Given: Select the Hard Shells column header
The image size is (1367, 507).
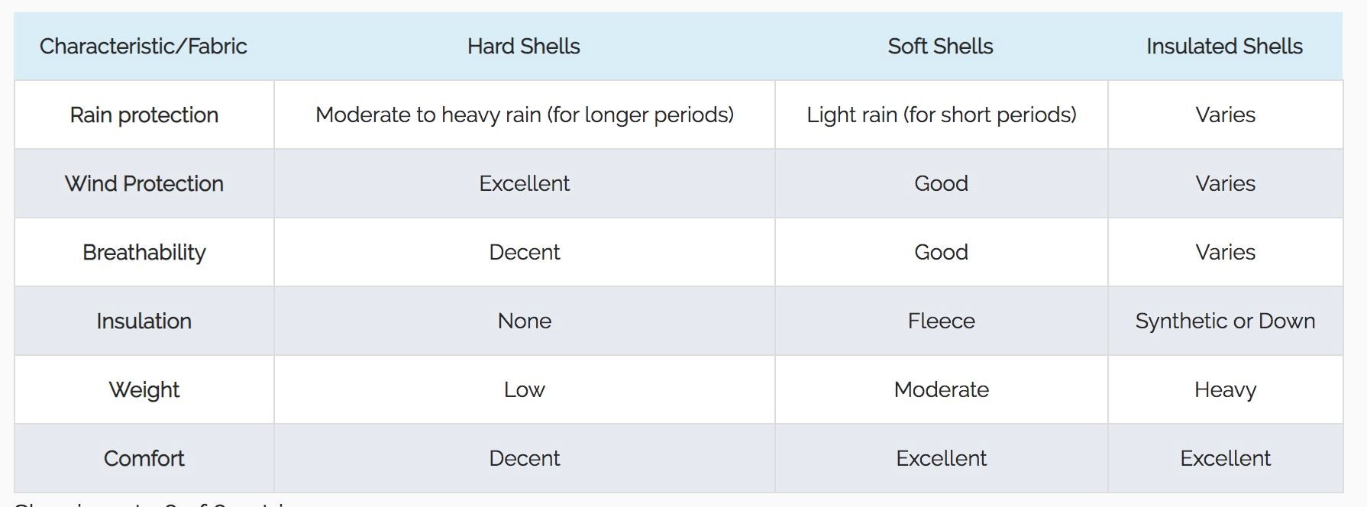Looking at the screenshot, I should 524,46.
